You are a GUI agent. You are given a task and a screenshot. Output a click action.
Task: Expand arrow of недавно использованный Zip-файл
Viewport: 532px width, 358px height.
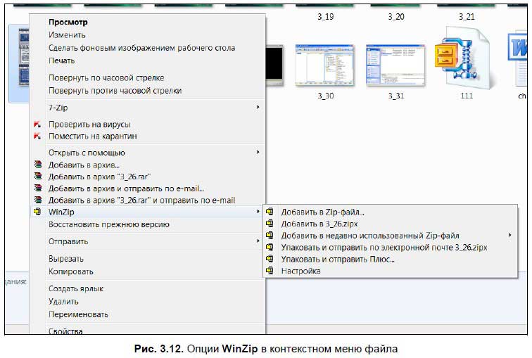coord(510,235)
